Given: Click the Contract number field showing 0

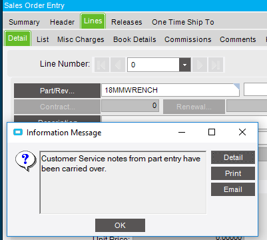Looking at the screenshot, I should click(131, 105).
